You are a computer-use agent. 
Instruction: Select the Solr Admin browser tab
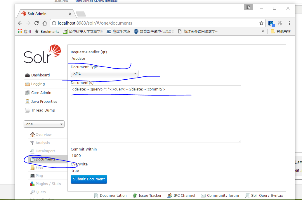(46, 14)
